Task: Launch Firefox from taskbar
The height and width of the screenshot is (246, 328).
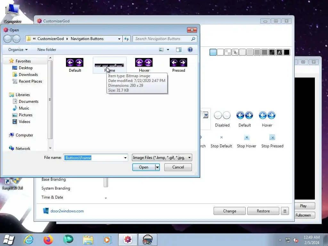Action: point(48,240)
